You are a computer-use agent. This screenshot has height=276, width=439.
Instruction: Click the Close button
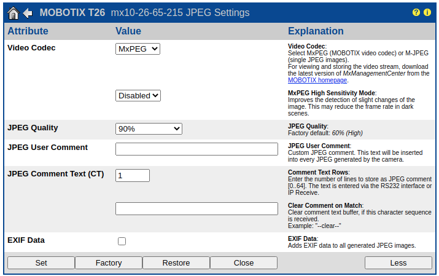(x=244, y=263)
